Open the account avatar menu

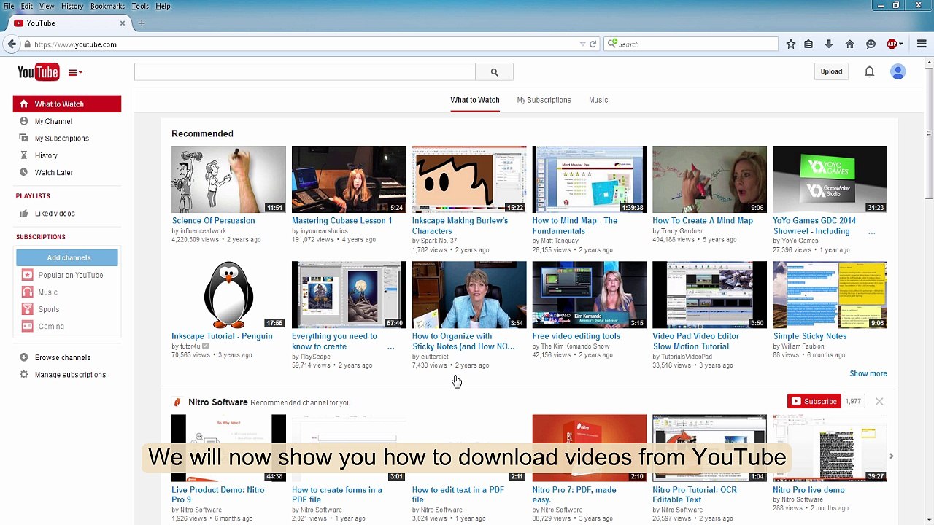pyautogui.click(x=898, y=71)
